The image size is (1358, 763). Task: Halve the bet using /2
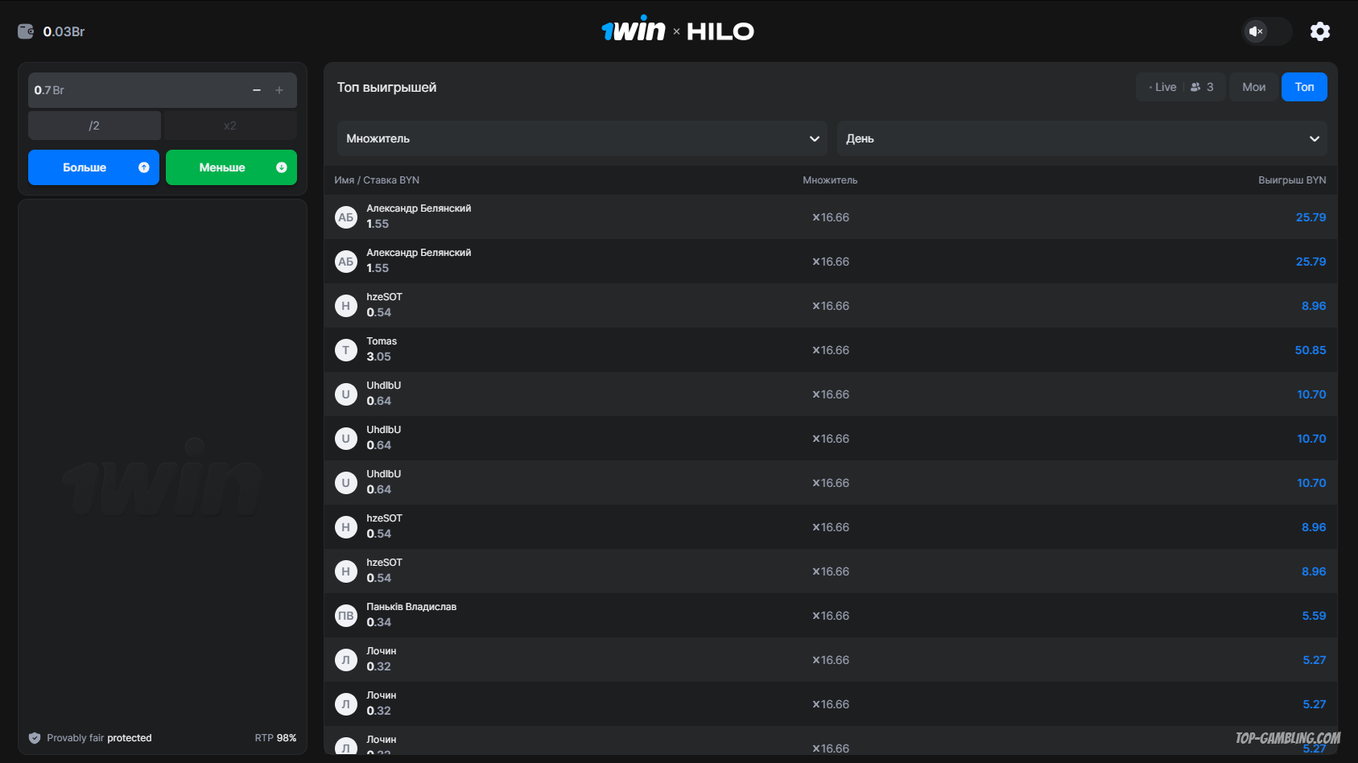click(94, 126)
